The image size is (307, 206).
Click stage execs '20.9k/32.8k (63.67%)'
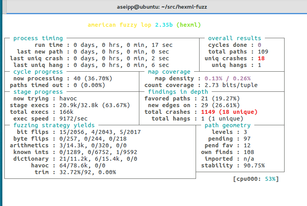[x=94, y=105]
